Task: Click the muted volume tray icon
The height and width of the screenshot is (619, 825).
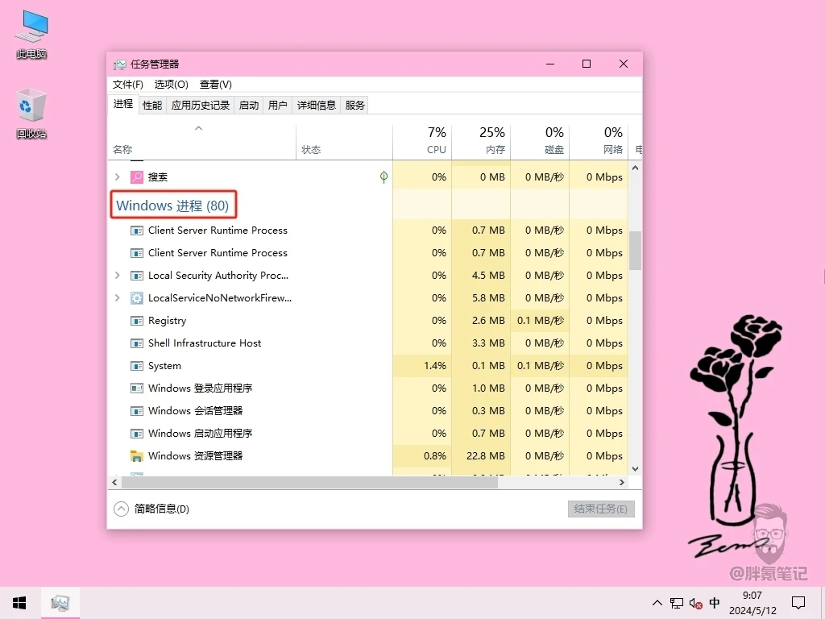Action: tap(695, 603)
